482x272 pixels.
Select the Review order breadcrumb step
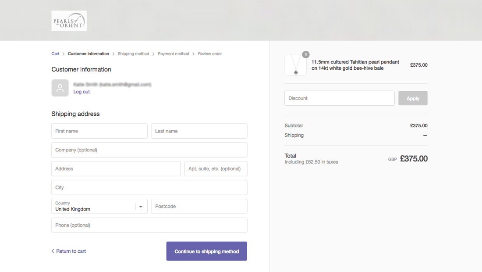point(209,54)
